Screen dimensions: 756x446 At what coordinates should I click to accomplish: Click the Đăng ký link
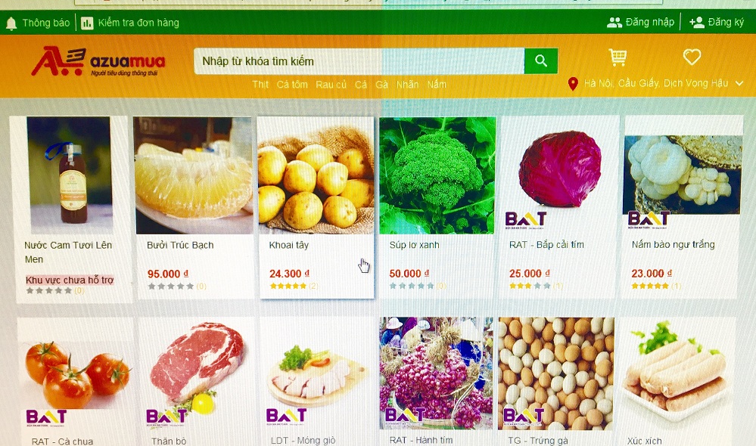point(726,22)
